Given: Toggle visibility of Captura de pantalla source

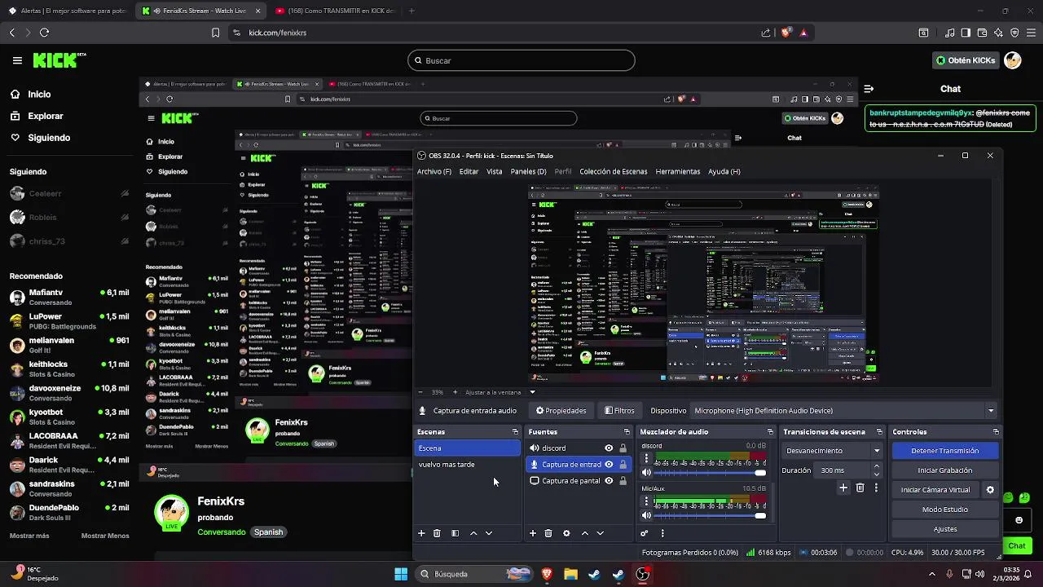Looking at the screenshot, I should coord(609,481).
